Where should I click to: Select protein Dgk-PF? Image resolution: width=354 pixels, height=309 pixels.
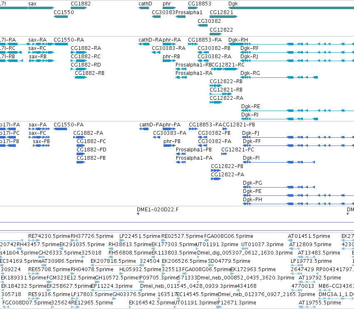[252, 141]
